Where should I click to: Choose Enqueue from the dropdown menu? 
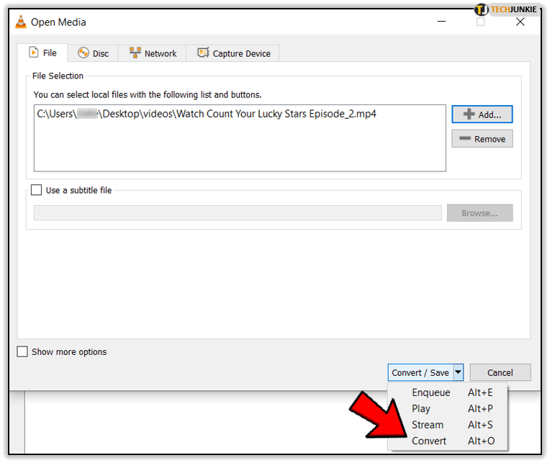point(430,392)
